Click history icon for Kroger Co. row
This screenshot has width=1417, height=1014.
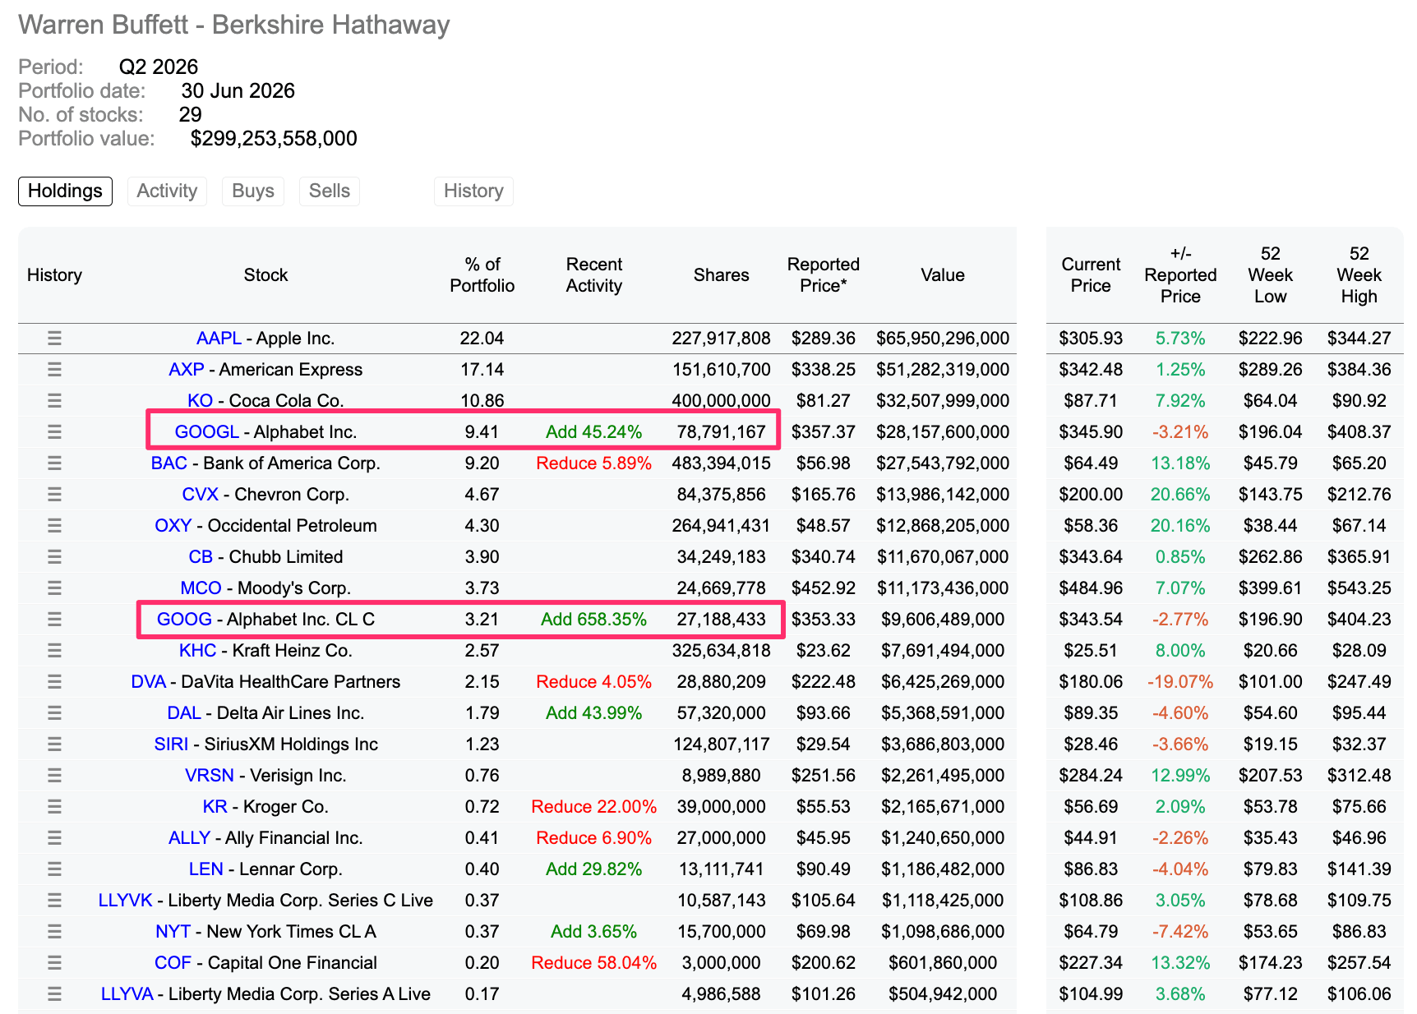pos(54,806)
